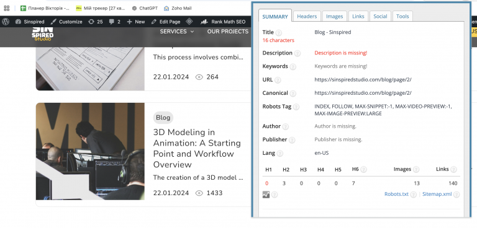Click the help icon next to Robots Tag
Viewport: 477px width, 228px height.
pyautogui.click(x=296, y=107)
